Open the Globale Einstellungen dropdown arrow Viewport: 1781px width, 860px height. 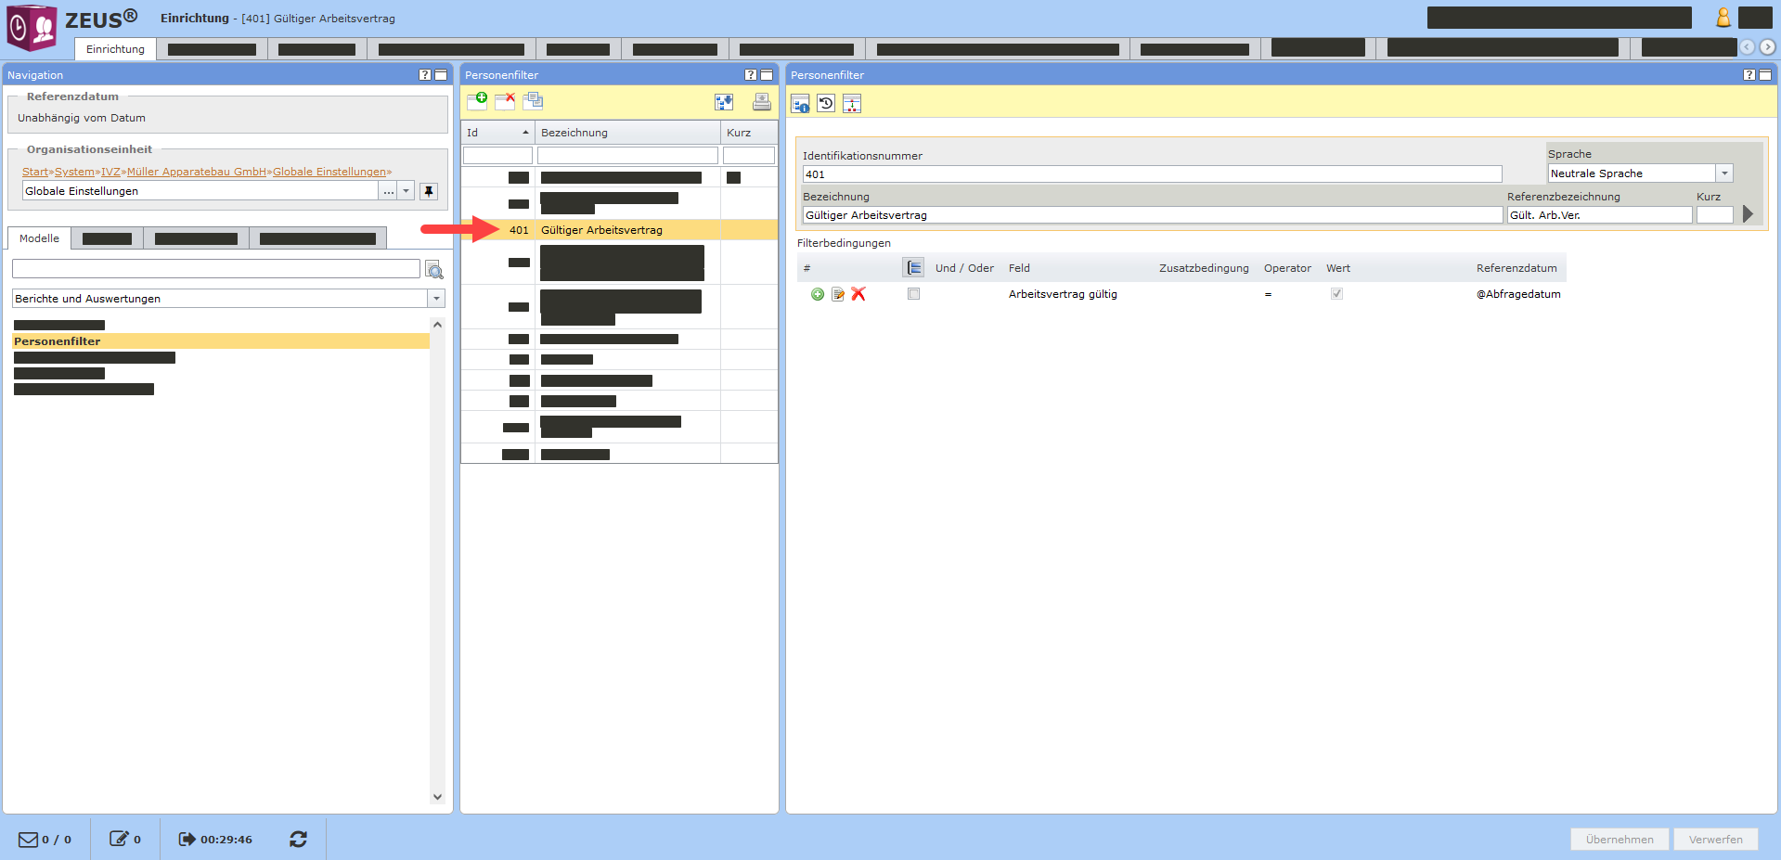pyautogui.click(x=406, y=191)
